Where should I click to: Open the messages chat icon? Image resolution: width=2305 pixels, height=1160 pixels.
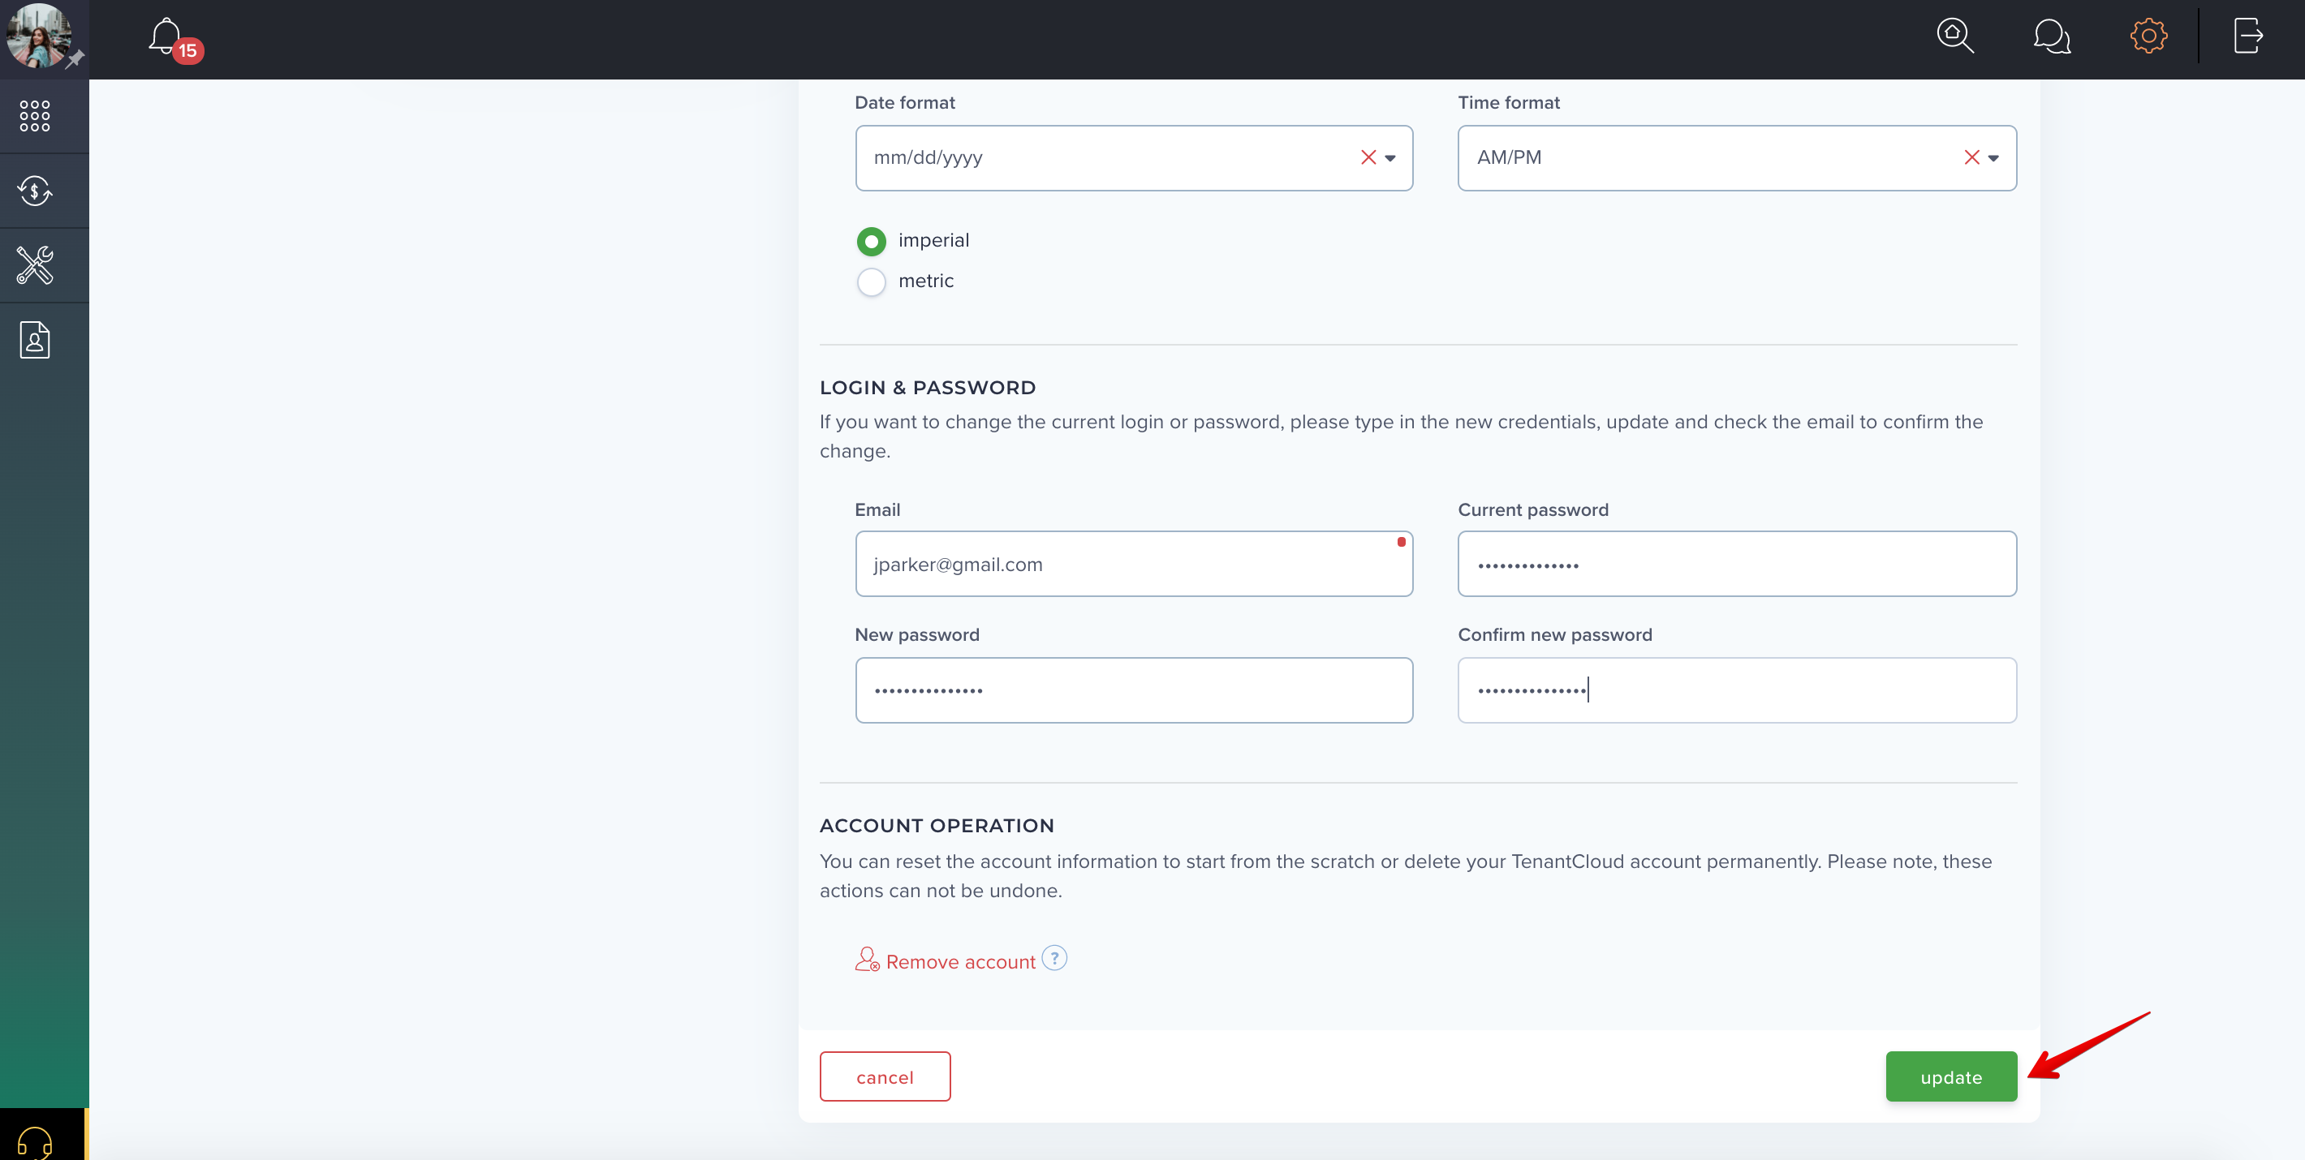click(x=2052, y=37)
